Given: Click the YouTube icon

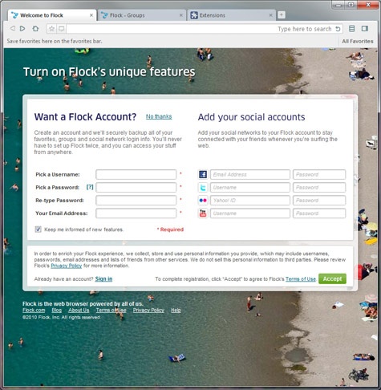Looking at the screenshot, I should [203, 213].
